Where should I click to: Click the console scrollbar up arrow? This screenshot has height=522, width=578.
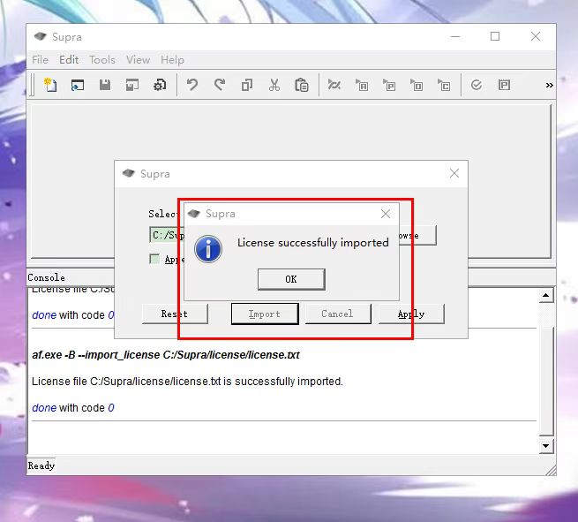tap(546, 296)
